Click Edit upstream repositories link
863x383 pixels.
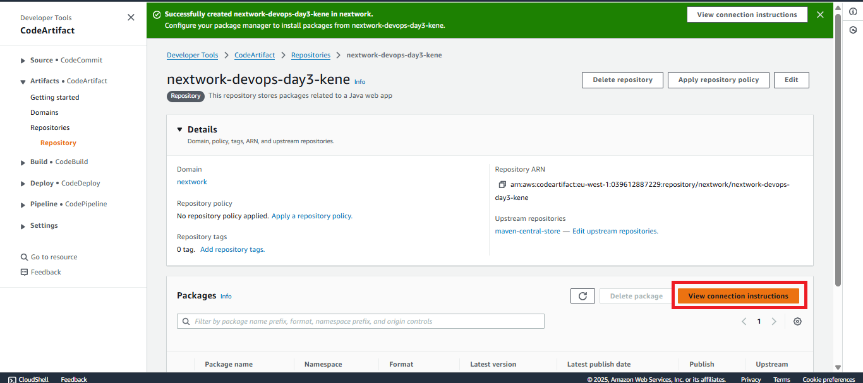pyautogui.click(x=615, y=231)
